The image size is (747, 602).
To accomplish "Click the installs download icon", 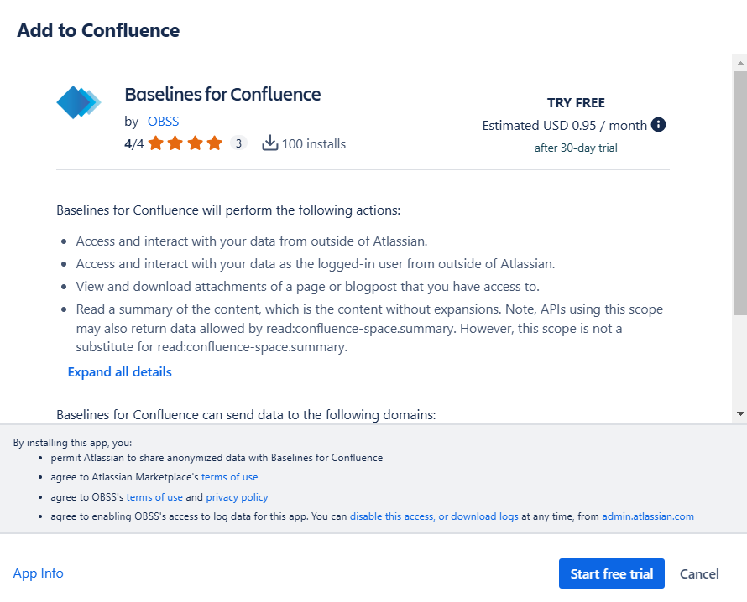I will tap(269, 143).
